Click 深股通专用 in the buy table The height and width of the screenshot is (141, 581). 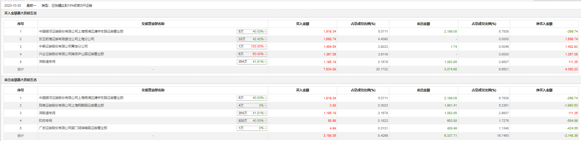click(47, 62)
